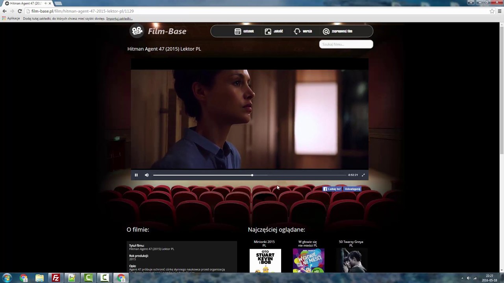Open the wersja version menu
Screen dimensions: 504x283
(303, 31)
